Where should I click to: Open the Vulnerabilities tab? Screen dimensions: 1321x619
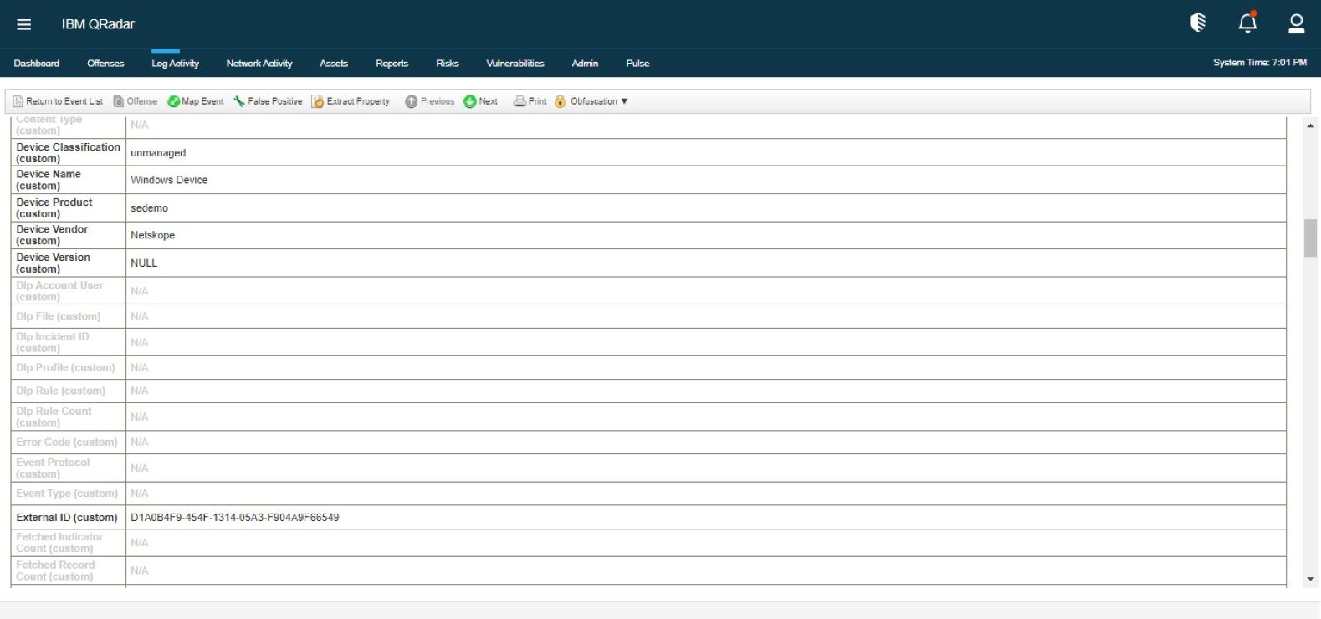pos(515,64)
